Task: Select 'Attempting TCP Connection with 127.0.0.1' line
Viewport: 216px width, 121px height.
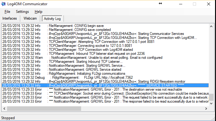Action: tap(105, 42)
